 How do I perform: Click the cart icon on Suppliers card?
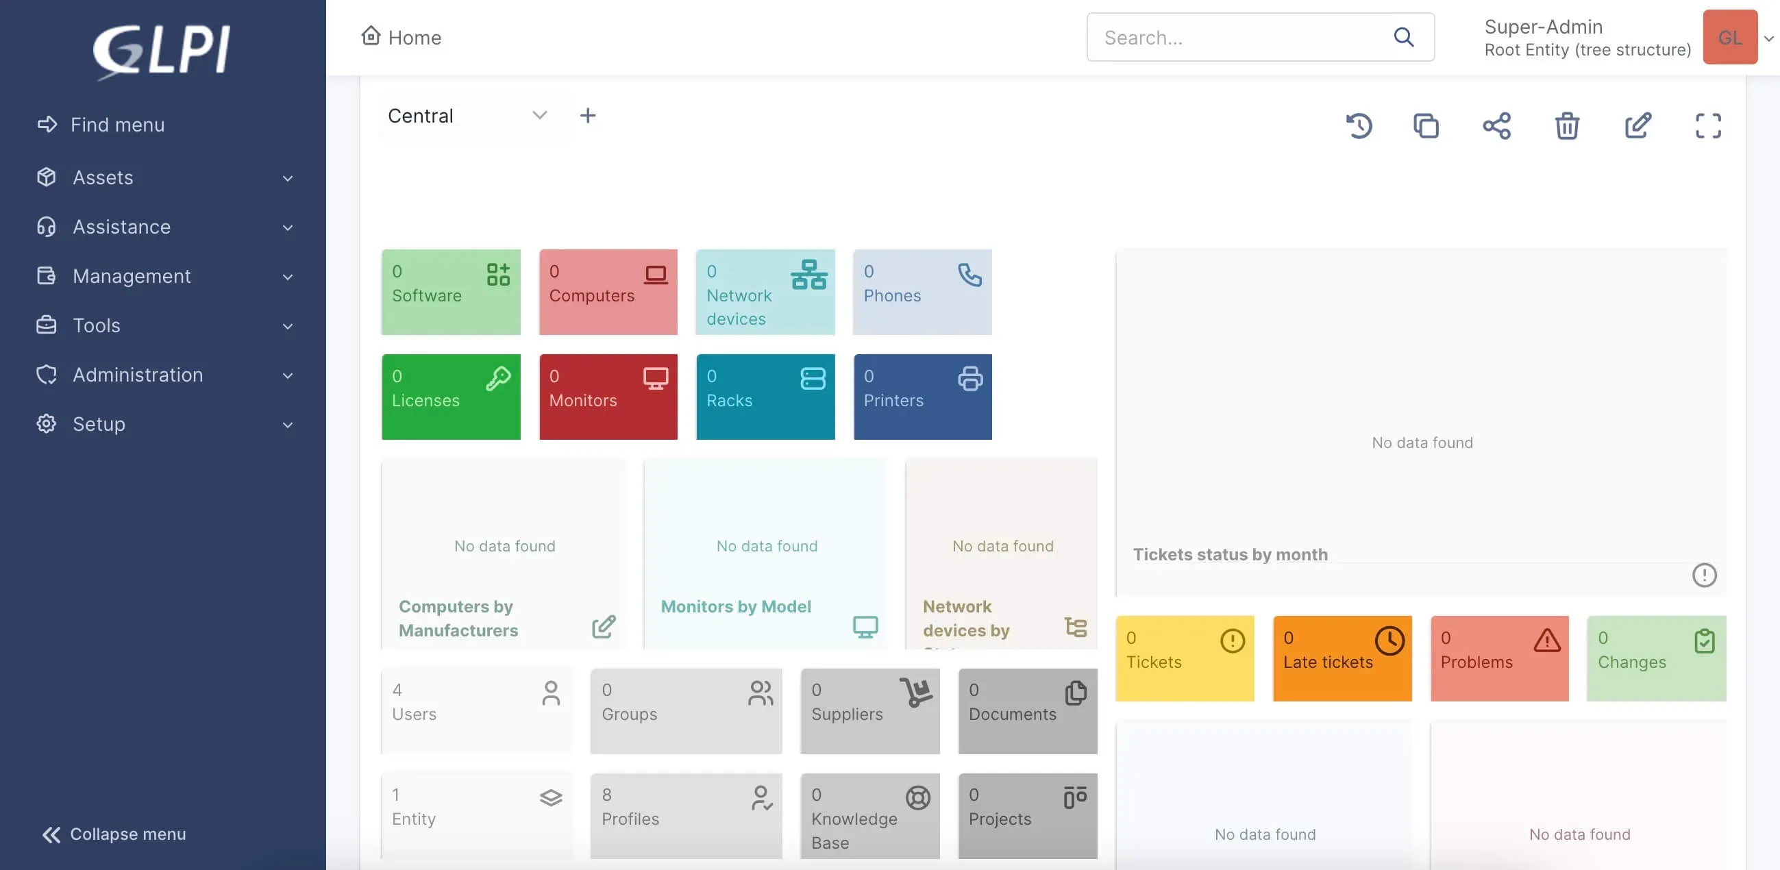point(916,693)
